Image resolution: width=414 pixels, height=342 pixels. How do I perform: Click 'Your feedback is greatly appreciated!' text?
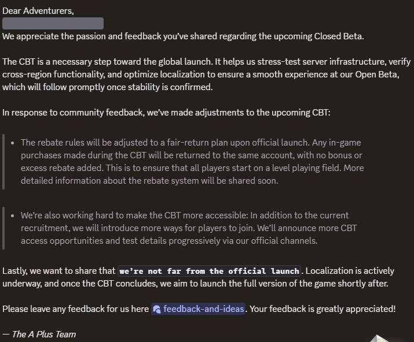click(323, 309)
